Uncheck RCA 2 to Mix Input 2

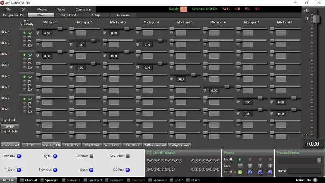coord(71,44)
